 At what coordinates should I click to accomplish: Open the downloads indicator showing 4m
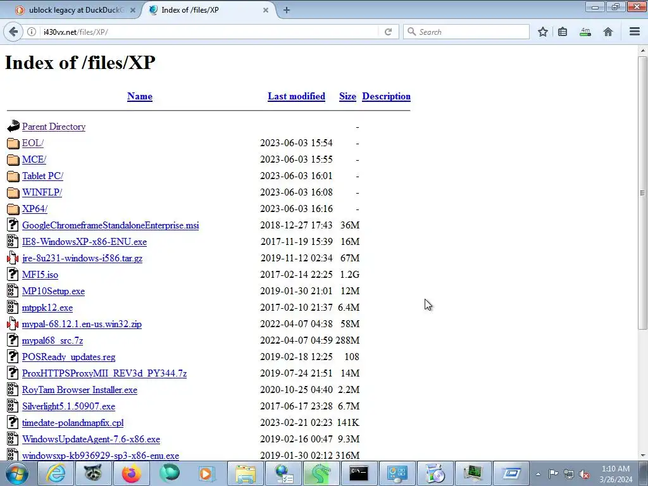click(585, 32)
